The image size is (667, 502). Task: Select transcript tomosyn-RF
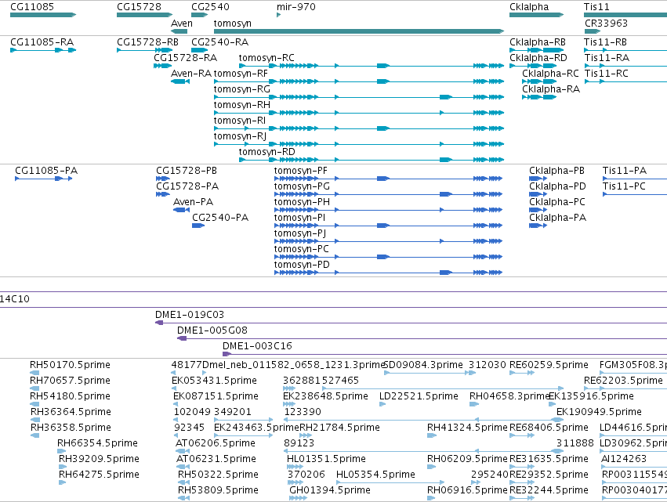coord(241,74)
